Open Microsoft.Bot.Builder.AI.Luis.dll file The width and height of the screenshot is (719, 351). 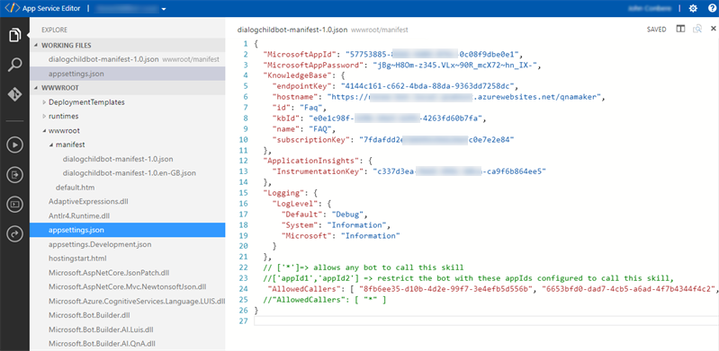101,329
